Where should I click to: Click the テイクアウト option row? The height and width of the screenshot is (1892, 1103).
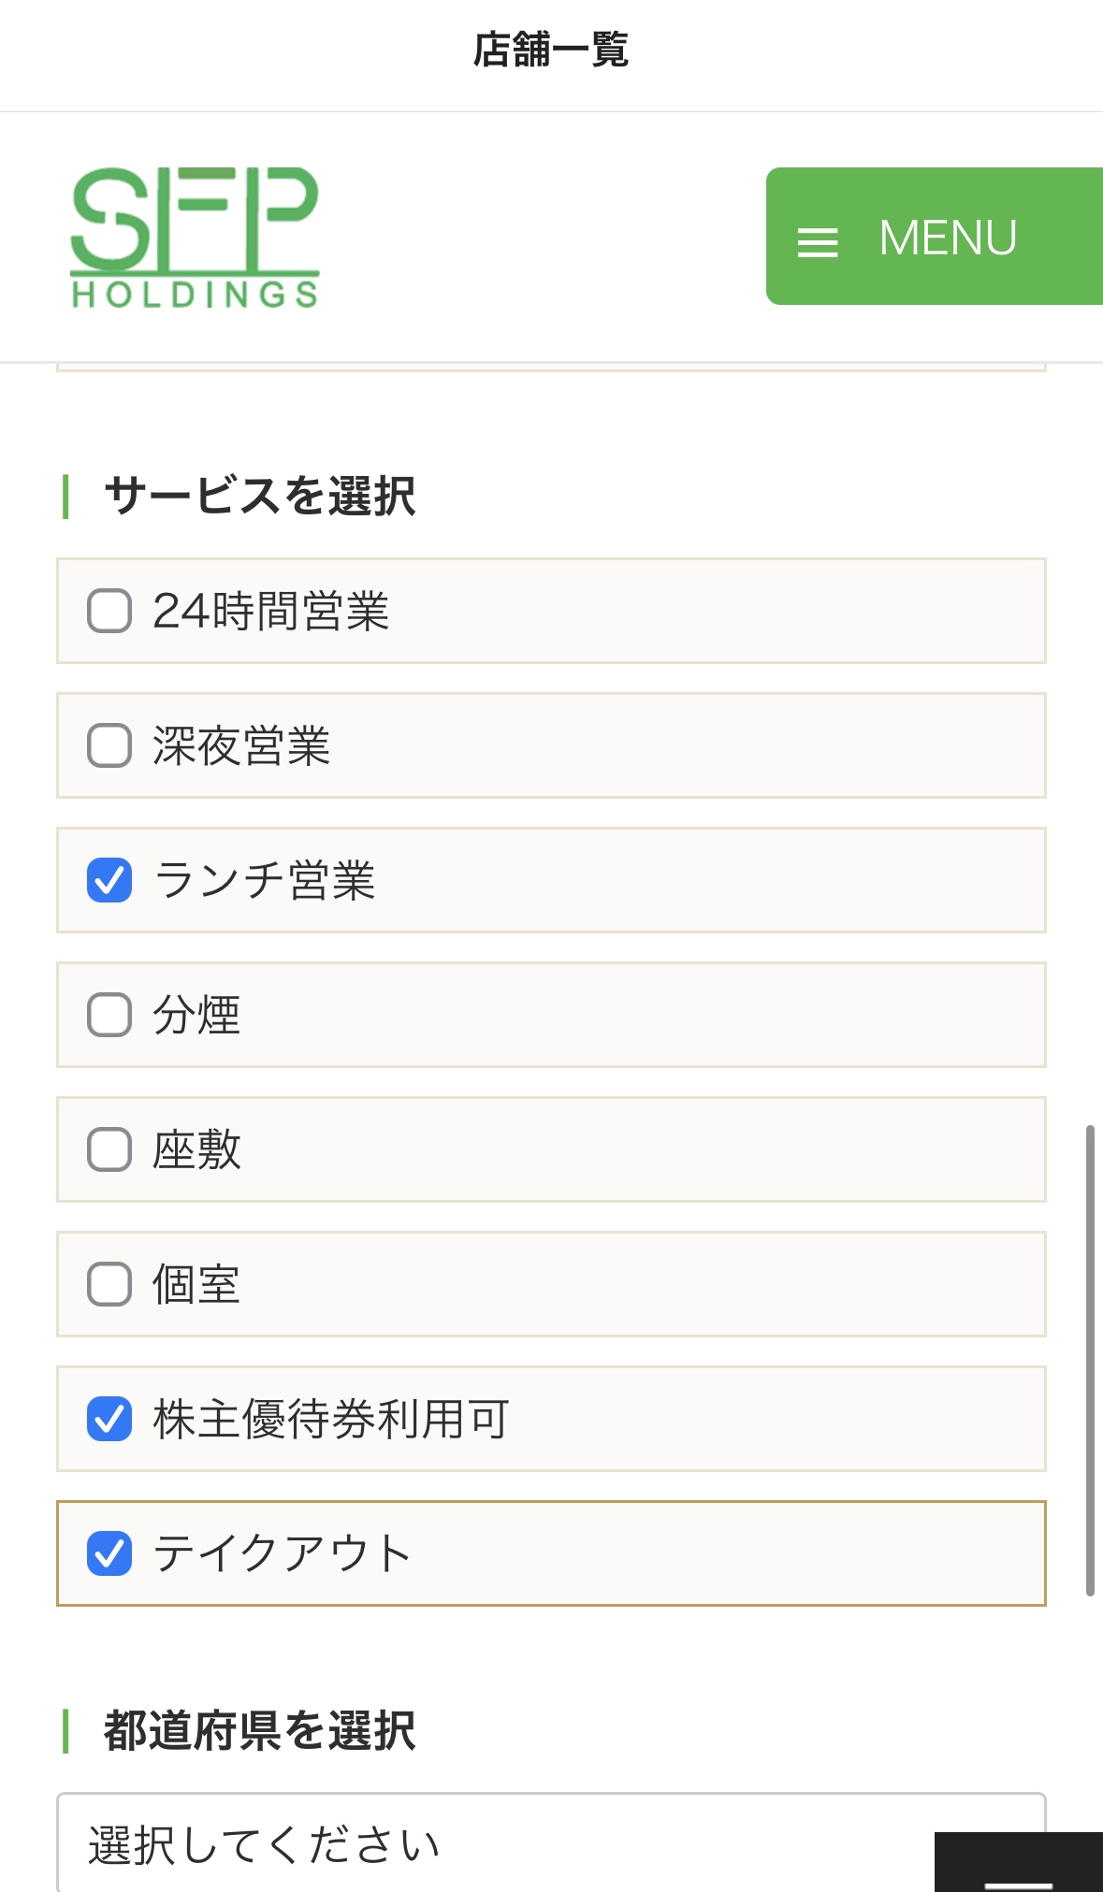pos(655,1553)
